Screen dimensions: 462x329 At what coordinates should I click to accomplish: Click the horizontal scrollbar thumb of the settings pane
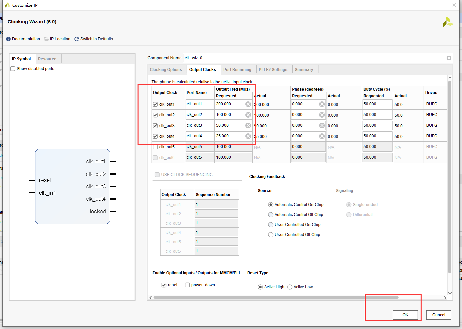(x=276, y=297)
